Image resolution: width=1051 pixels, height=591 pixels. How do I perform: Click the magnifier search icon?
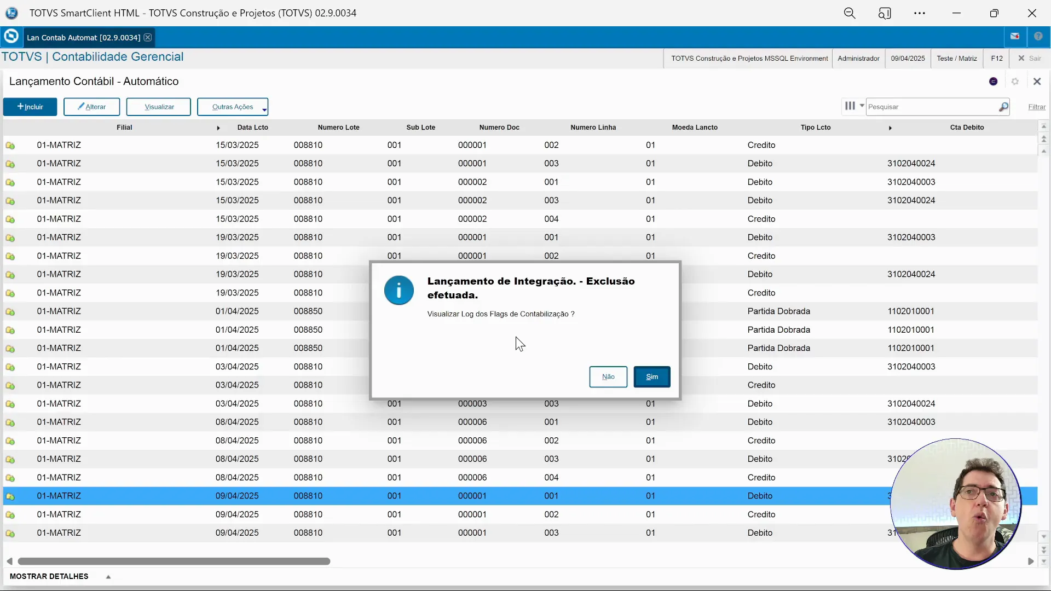1003,107
